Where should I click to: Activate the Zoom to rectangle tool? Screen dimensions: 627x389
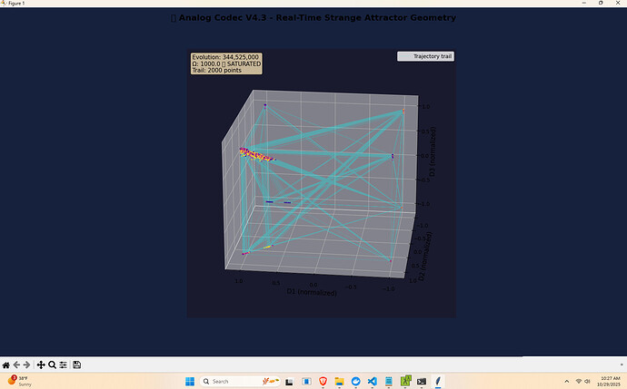(x=52, y=365)
